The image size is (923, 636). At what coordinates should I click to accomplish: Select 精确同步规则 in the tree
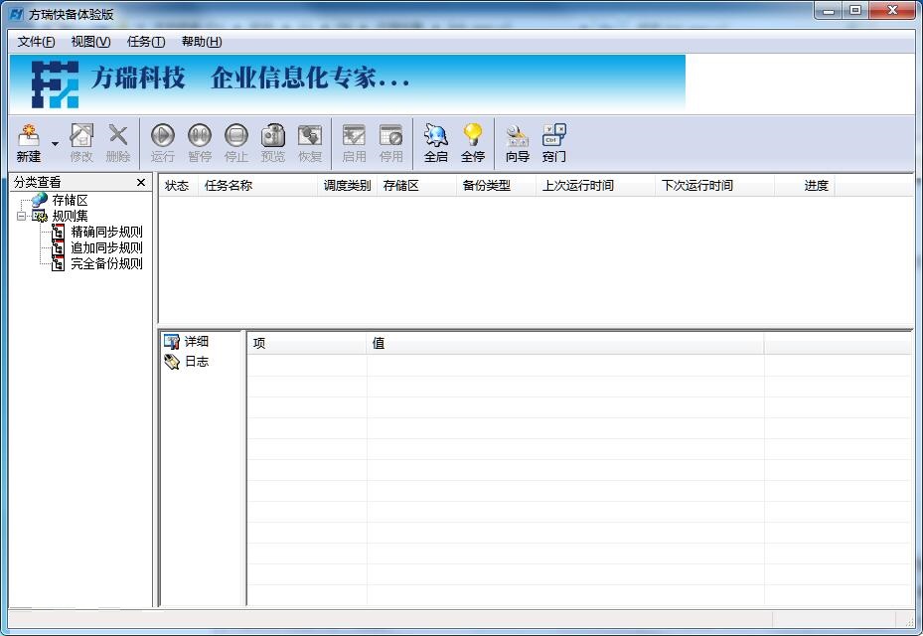pos(106,232)
